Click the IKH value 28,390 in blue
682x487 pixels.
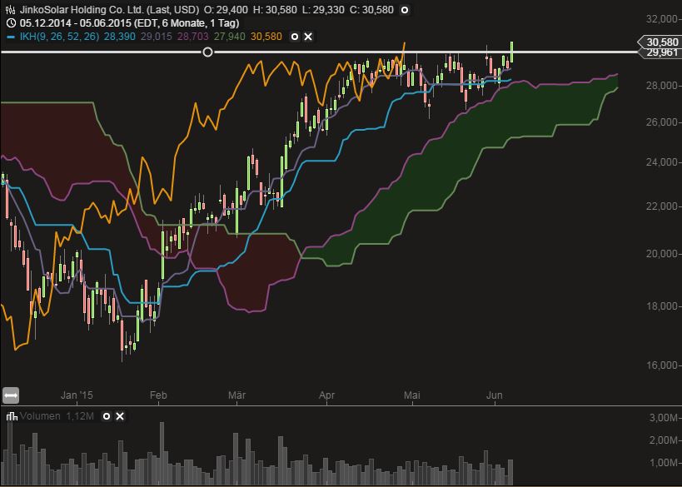tap(120, 37)
